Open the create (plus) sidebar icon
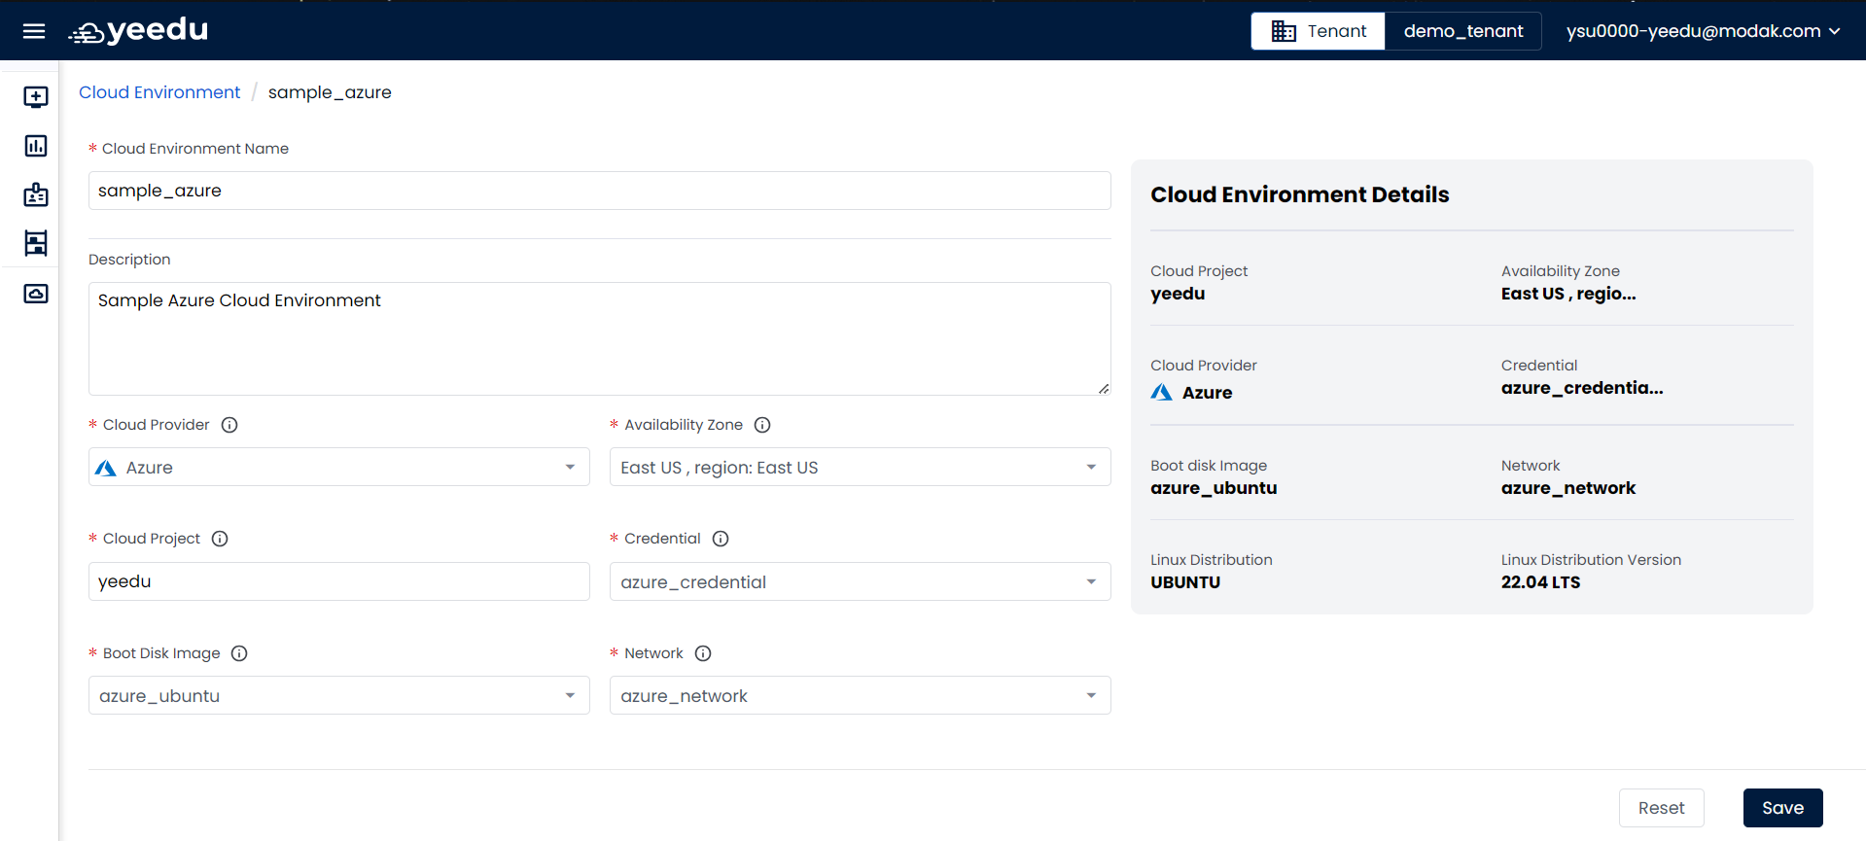The image size is (1866, 841). pyautogui.click(x=36, y=97)
